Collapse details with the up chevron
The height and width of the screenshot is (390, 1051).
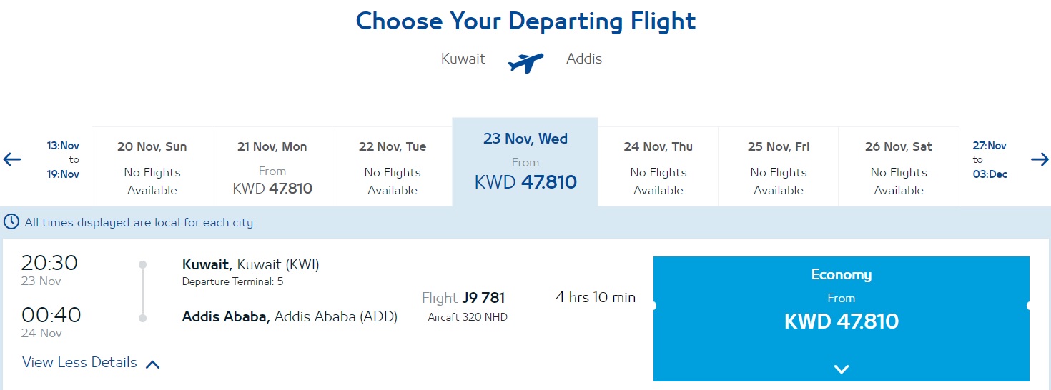click(x=152, y=364)
